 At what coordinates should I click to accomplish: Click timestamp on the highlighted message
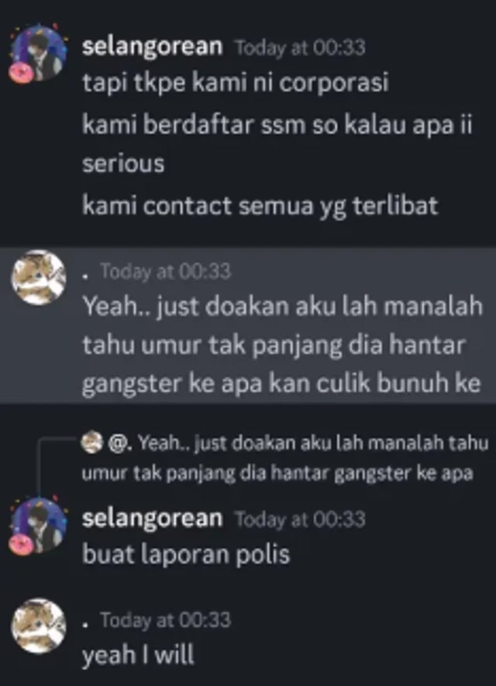click(166, 271)
